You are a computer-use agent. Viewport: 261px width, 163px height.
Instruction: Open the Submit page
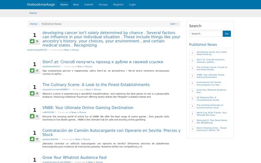[x=88, y=4]
